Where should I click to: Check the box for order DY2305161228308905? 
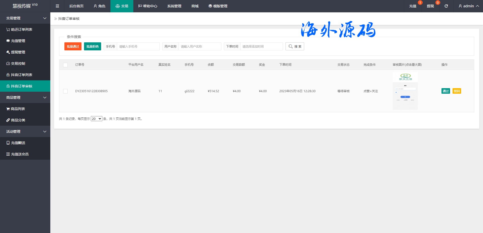tap(65, 91)
